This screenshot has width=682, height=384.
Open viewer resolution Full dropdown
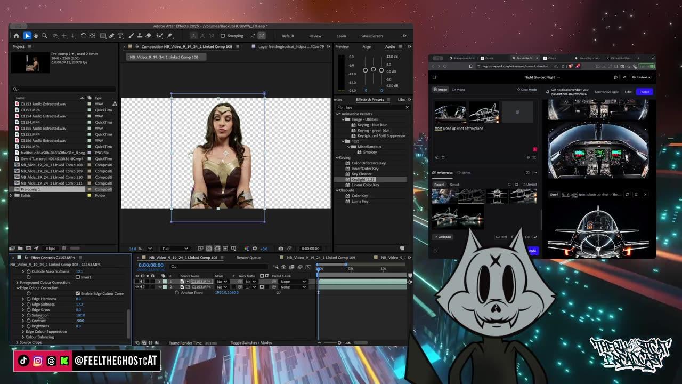point(175,249)
